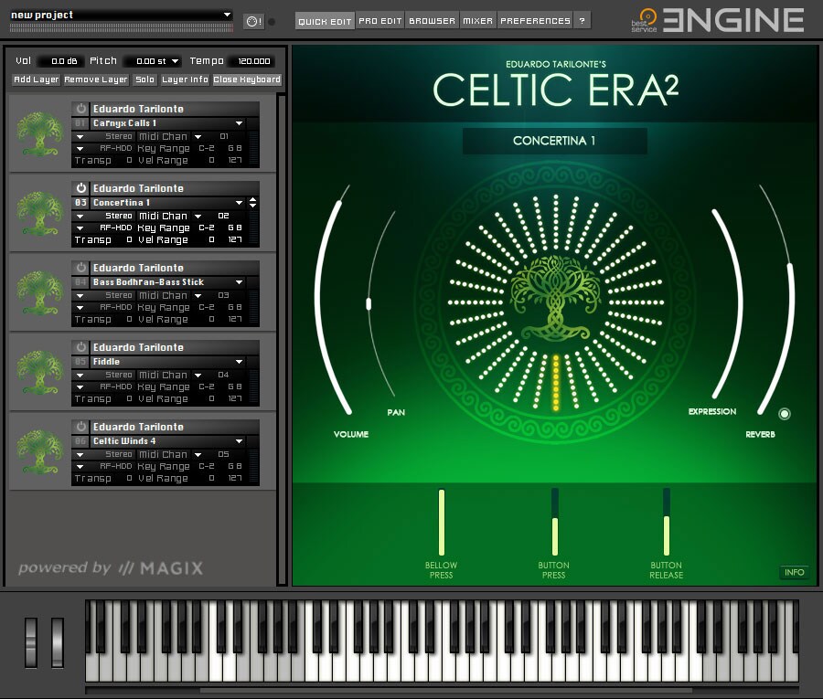Click the Close Keyboard button
The image size is (823, 699).
247,79
